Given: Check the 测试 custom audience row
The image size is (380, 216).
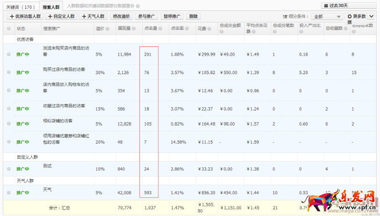Looking at the screenshot, I should (x=9, y=169).
